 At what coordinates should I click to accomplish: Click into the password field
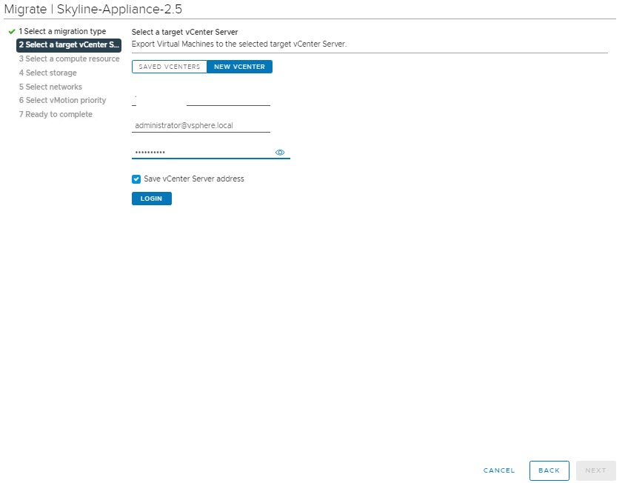[200, 153]
